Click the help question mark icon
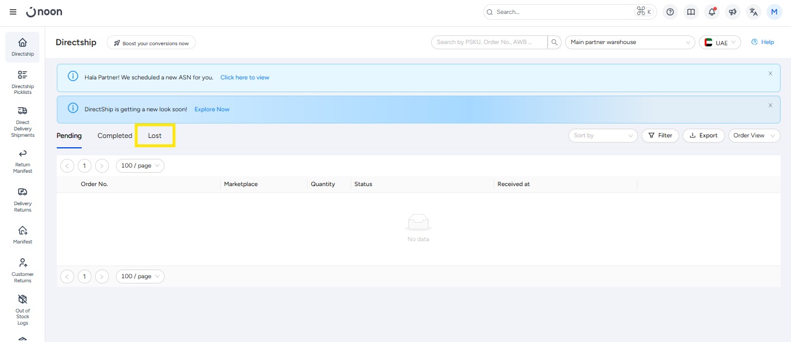Screen dimensions: 791x342 click(670, 12)
